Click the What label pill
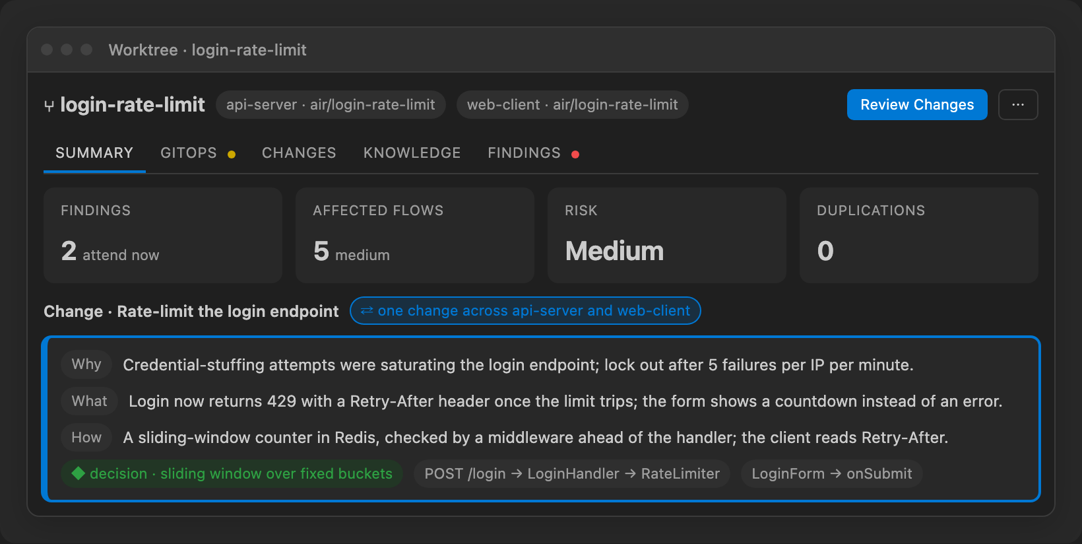Screen dimensions: 1082x544 click(89, 401)
